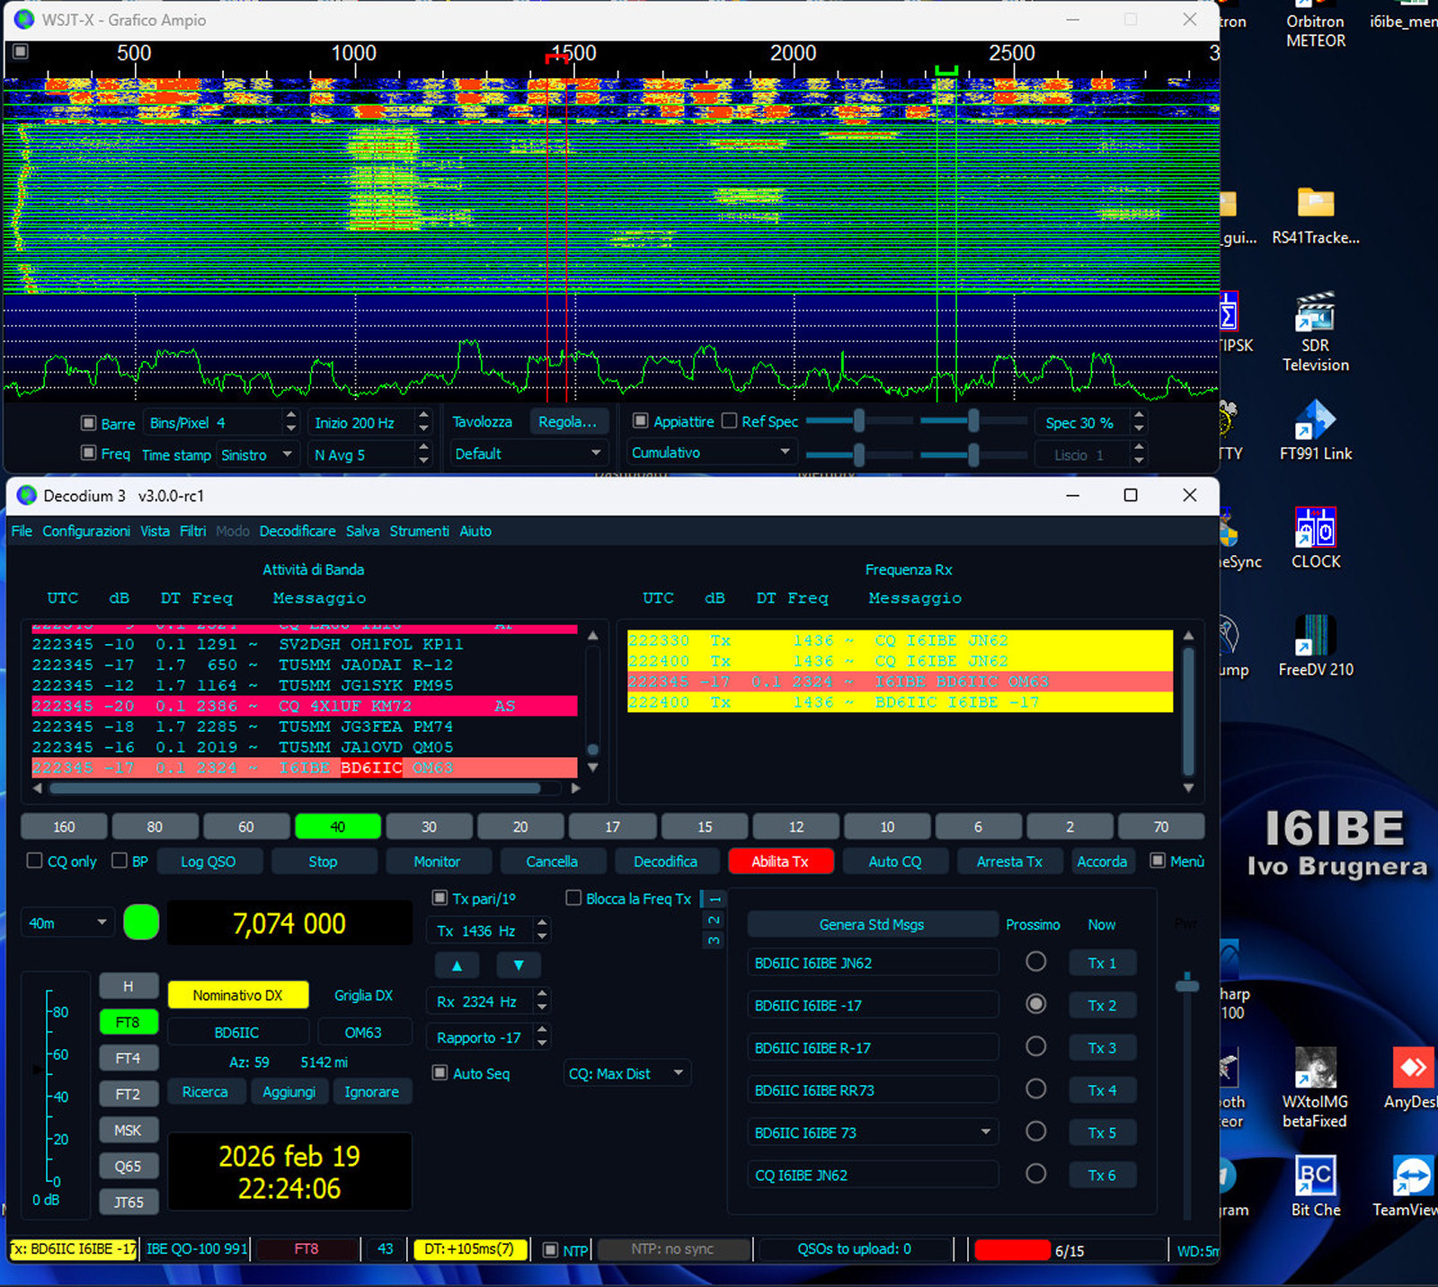
Task: Click the Abilita Tx button
Action: click(780, 861)
